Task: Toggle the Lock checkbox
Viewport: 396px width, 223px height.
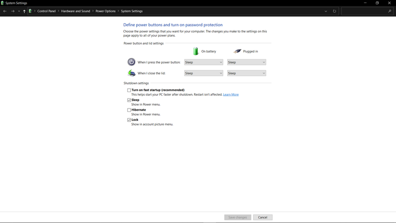Action: coord(129,120)
